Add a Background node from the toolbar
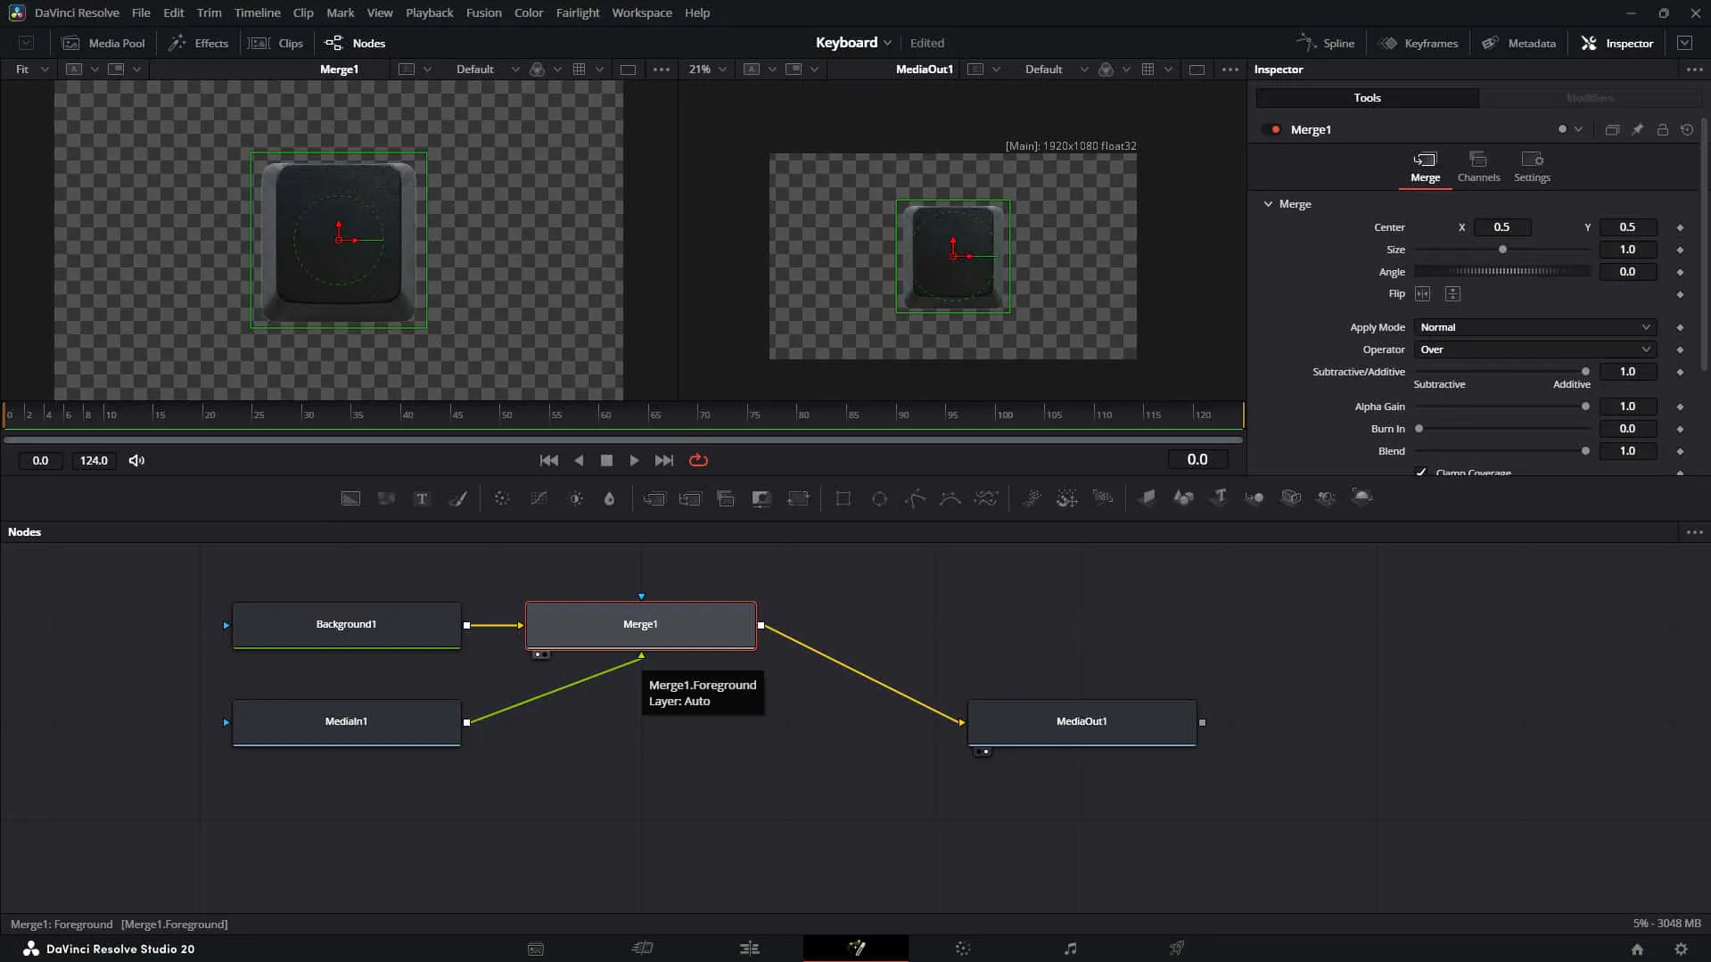Screen dimensions: 1711x962 click(x=350, y=498)
